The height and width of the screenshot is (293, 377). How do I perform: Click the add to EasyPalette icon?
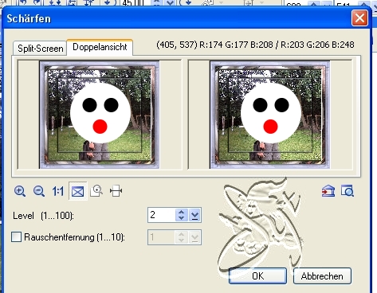tap(328, 191)
